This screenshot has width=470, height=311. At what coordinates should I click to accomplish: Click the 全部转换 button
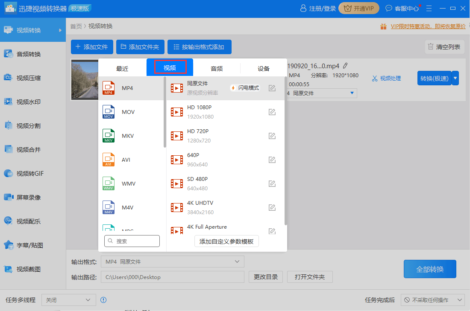click(x=430, y=269)
